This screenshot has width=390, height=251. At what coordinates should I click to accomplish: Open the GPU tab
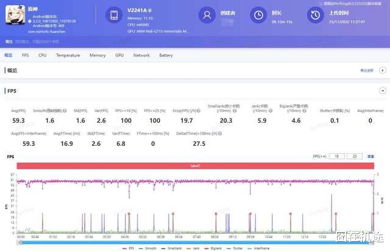click(119, 55)
